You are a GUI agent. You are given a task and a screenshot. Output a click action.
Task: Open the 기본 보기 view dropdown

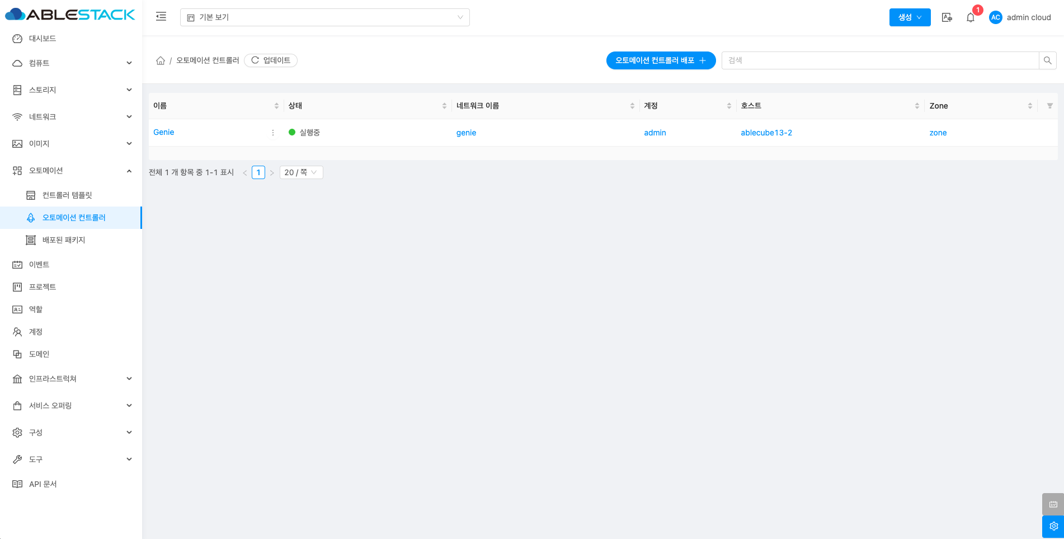coord(324,17)
